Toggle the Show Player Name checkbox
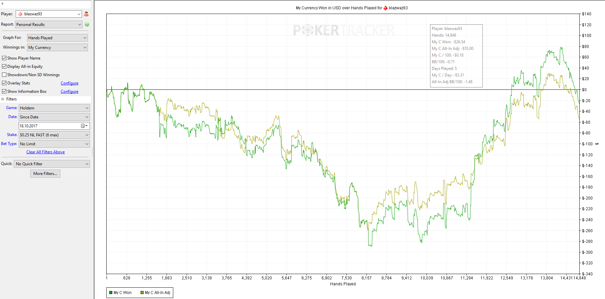Viewport: 605px width, 299px height. point(4,58)
